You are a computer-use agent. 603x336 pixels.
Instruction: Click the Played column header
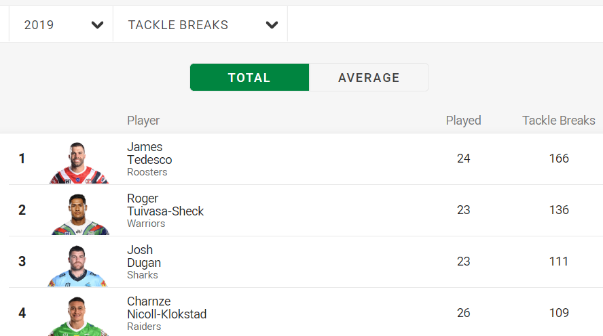(x=463, y=121)
